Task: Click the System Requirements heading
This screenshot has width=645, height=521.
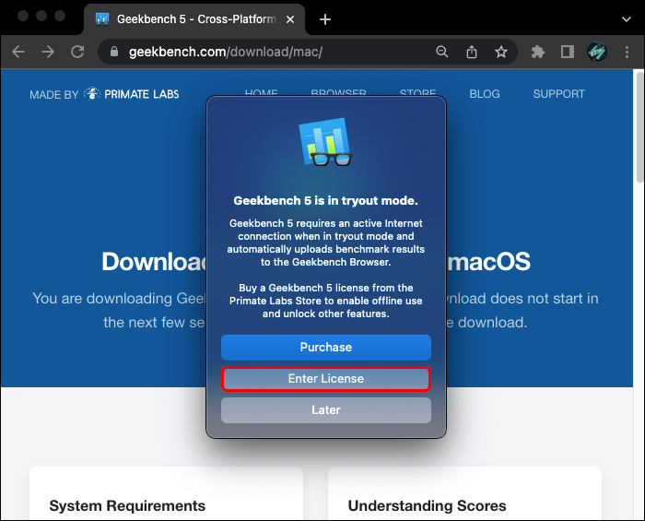Action: click(127, 505)
